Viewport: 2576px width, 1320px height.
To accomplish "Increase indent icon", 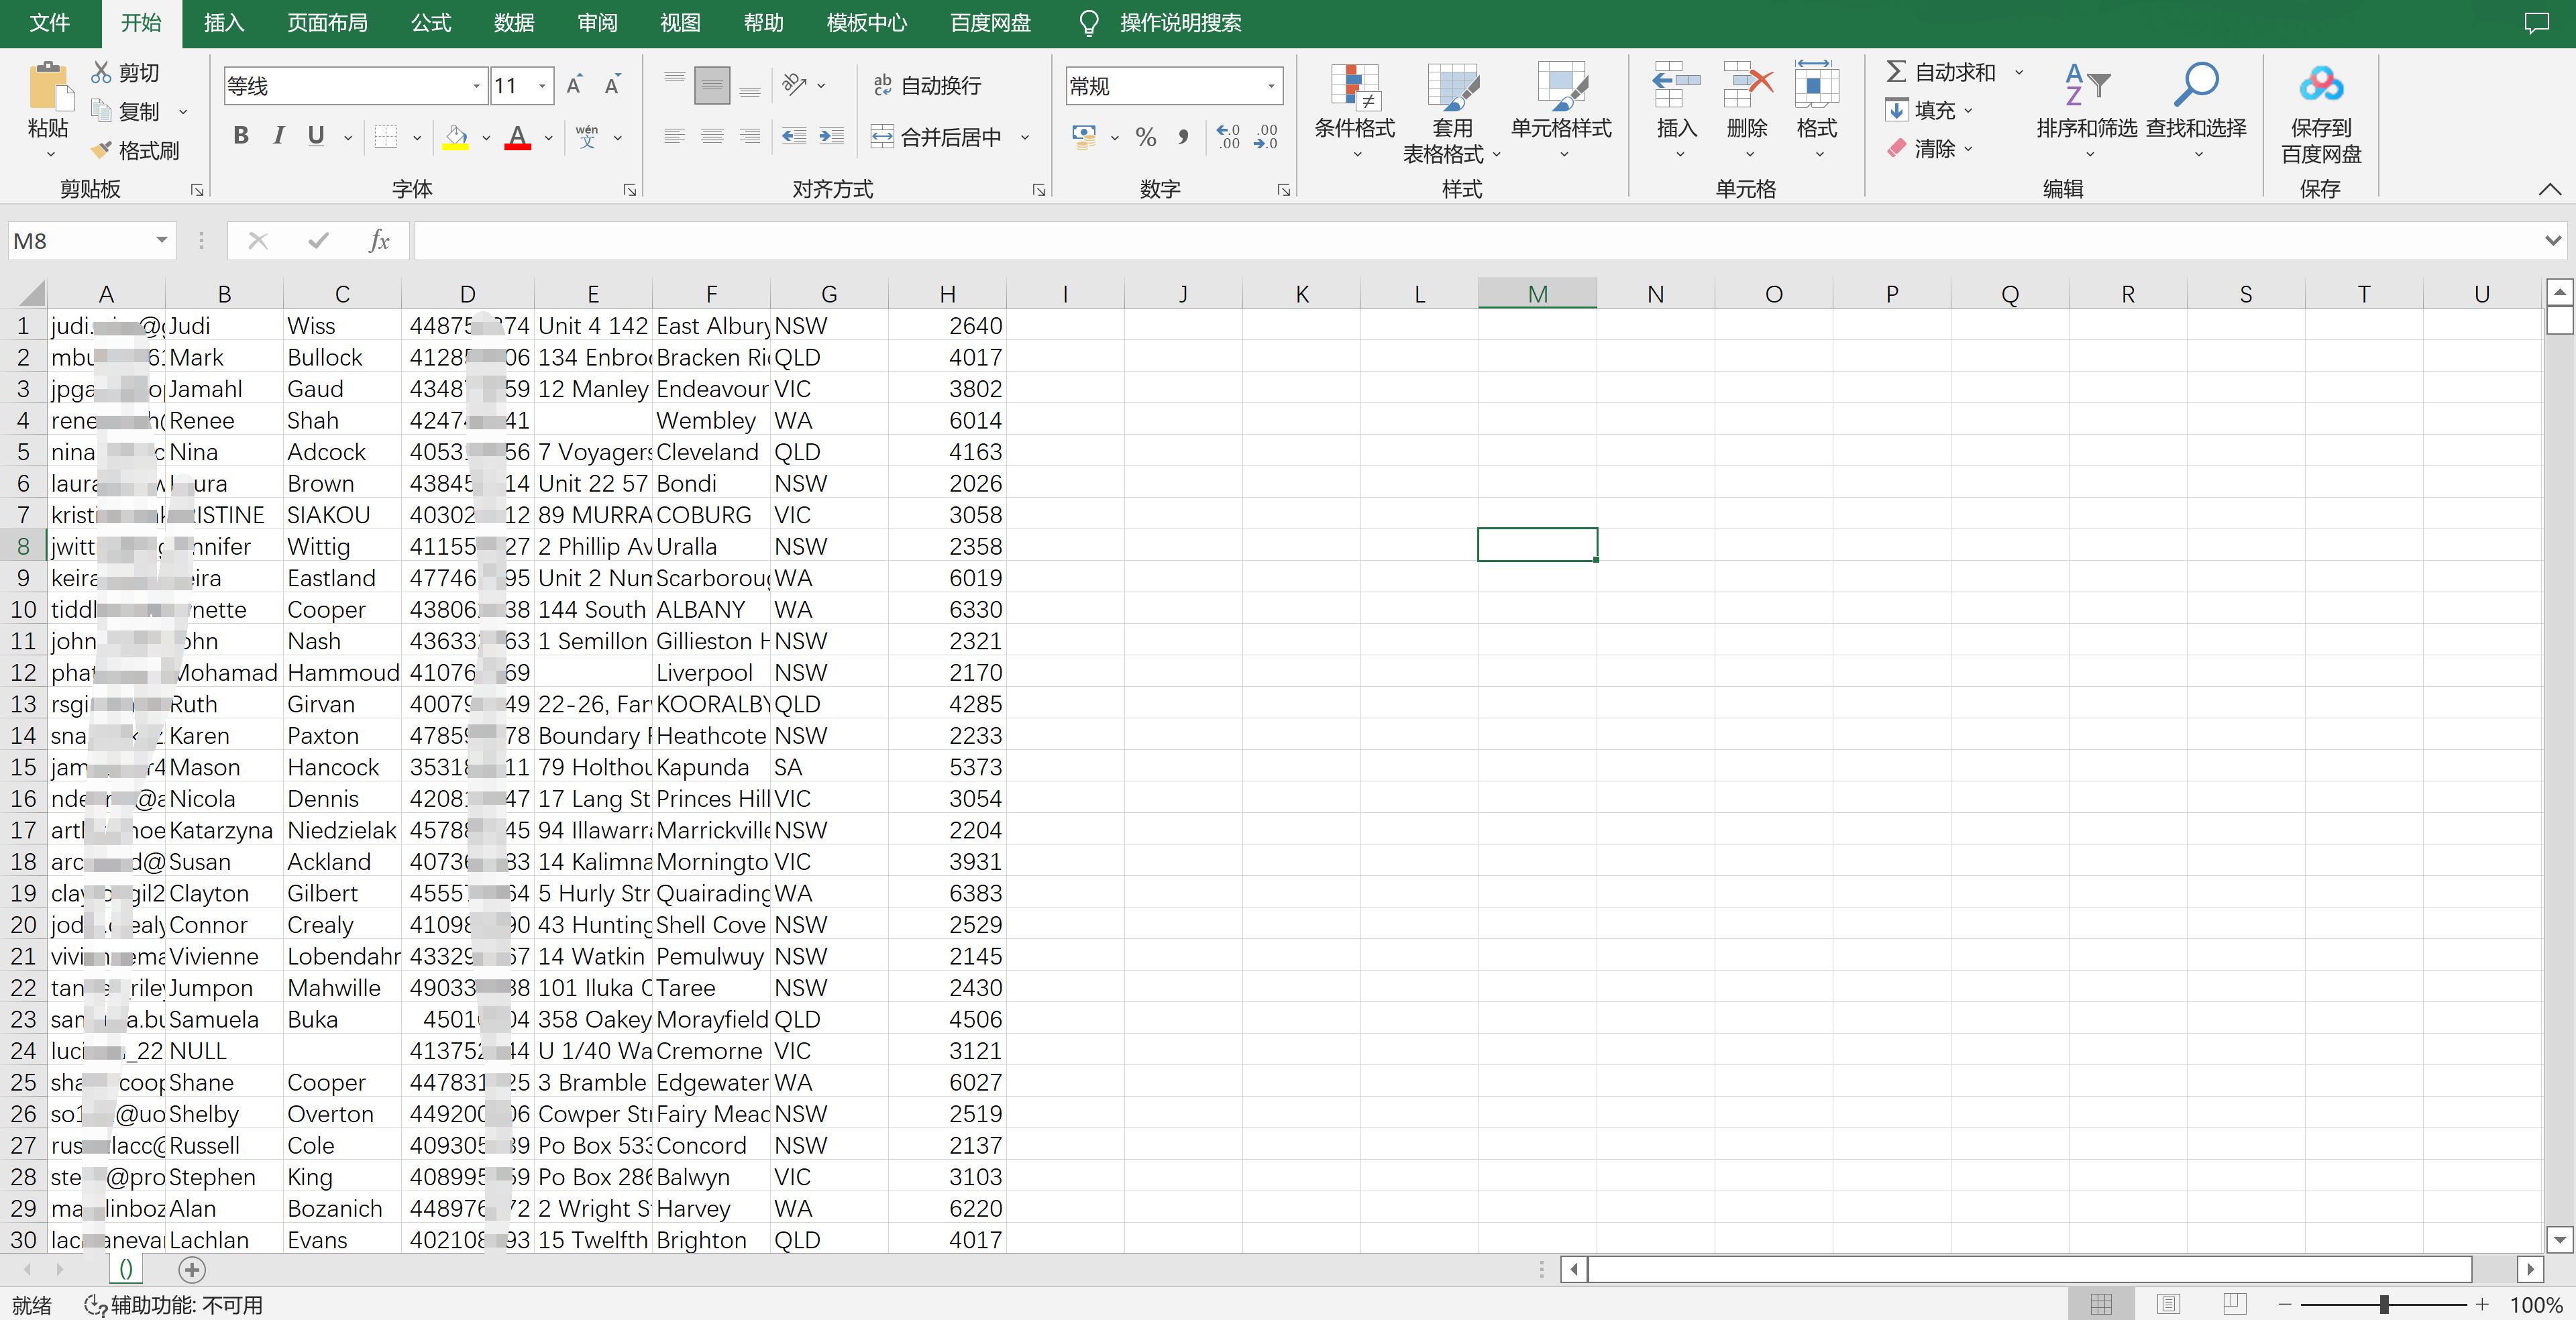I will (x=832, y=136).
